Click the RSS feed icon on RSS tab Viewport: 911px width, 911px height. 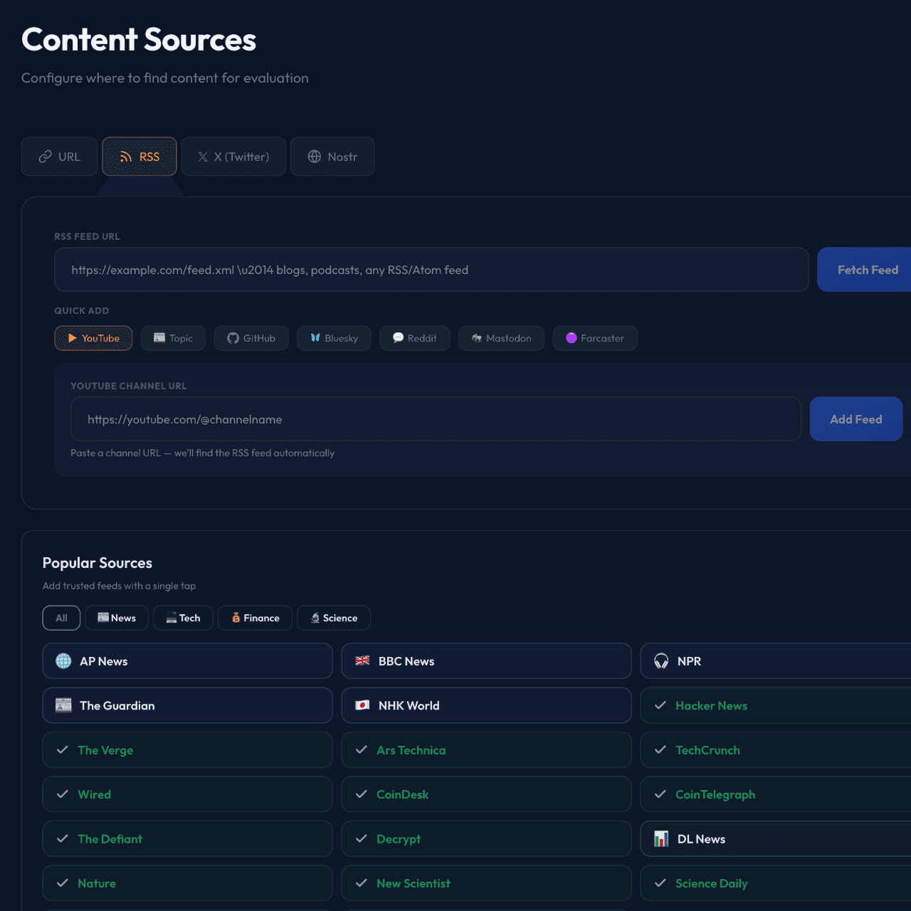126,157
